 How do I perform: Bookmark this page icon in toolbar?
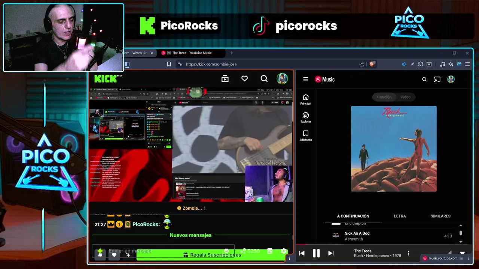tap(169, 64)
